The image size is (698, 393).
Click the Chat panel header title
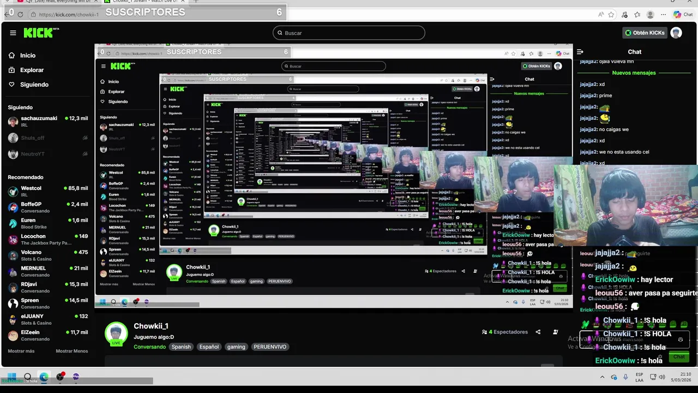click(635, 52)
